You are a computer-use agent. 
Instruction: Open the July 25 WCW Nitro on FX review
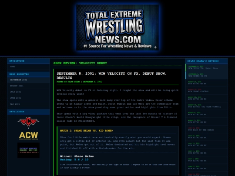pos(207,137)
